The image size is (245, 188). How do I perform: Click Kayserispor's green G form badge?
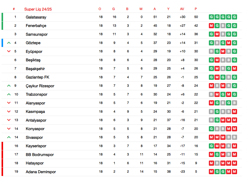(x=211, y=146)
